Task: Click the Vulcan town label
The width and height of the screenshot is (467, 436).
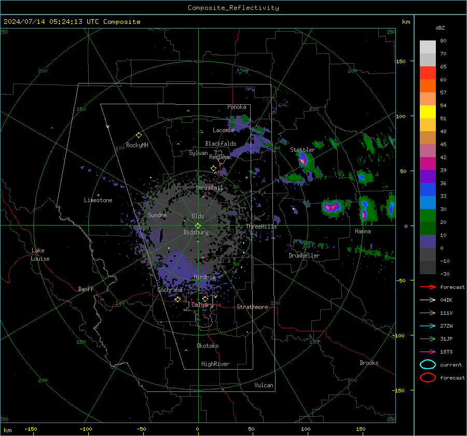Action: point(264,385)
